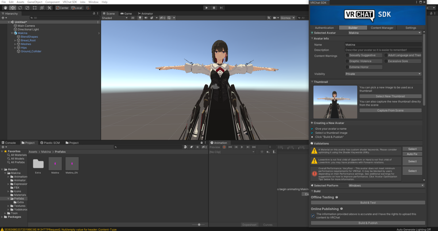Click the Auto Fix button
The height and width of the screenshot is (231, 438).
tap(412, 154)
